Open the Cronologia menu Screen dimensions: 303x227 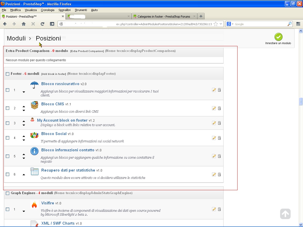[x=48, y=10]
